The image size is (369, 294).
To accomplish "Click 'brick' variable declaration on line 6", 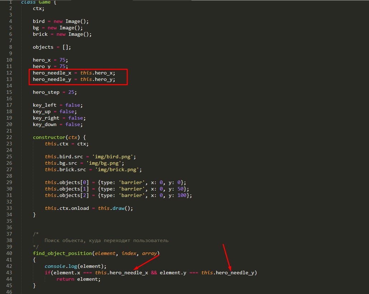I will (40, 34).
